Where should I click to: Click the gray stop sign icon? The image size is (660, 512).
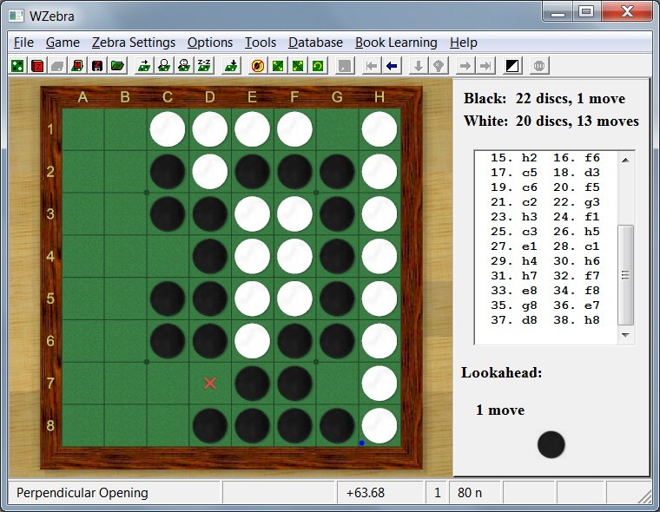click(x=538, y=66)
